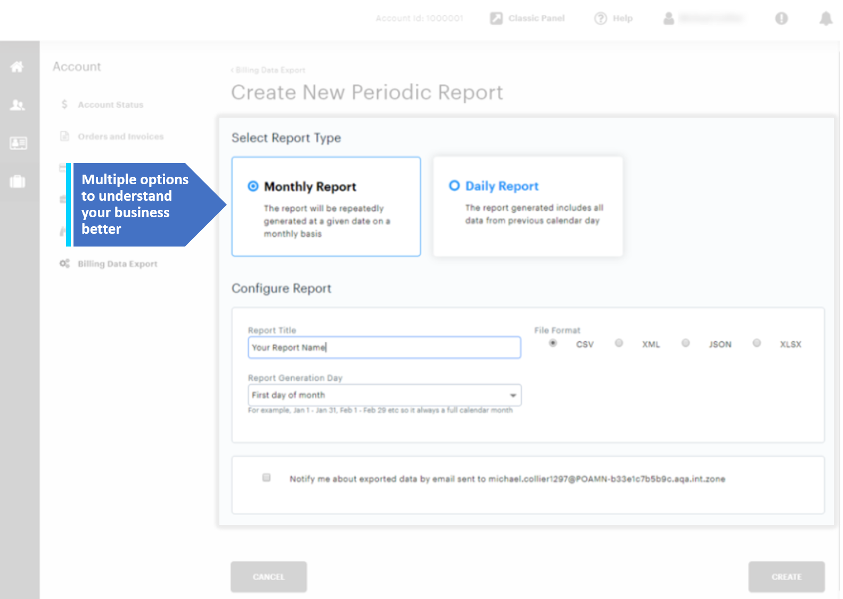Go to Orders and Invoices menu

click(x=121, y=137)
